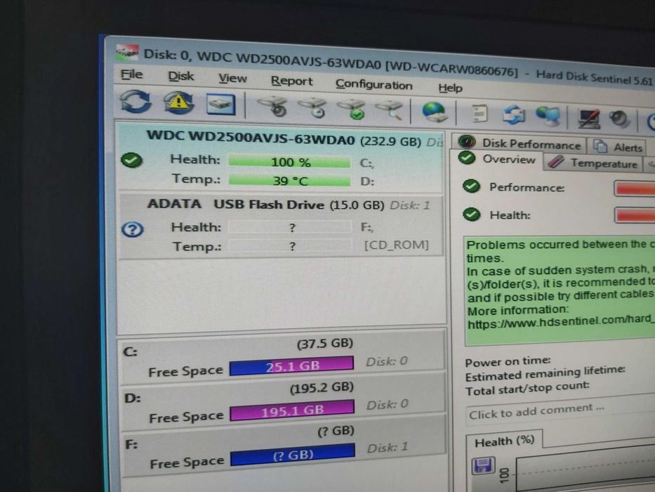Click the disk with magnifier toolbar icon
This screenshot has width=655, height=492.
390,110
